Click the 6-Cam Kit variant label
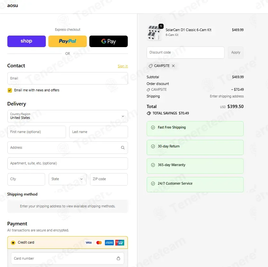Viewport: 268px width, 267px height. [x=172, y=35]
